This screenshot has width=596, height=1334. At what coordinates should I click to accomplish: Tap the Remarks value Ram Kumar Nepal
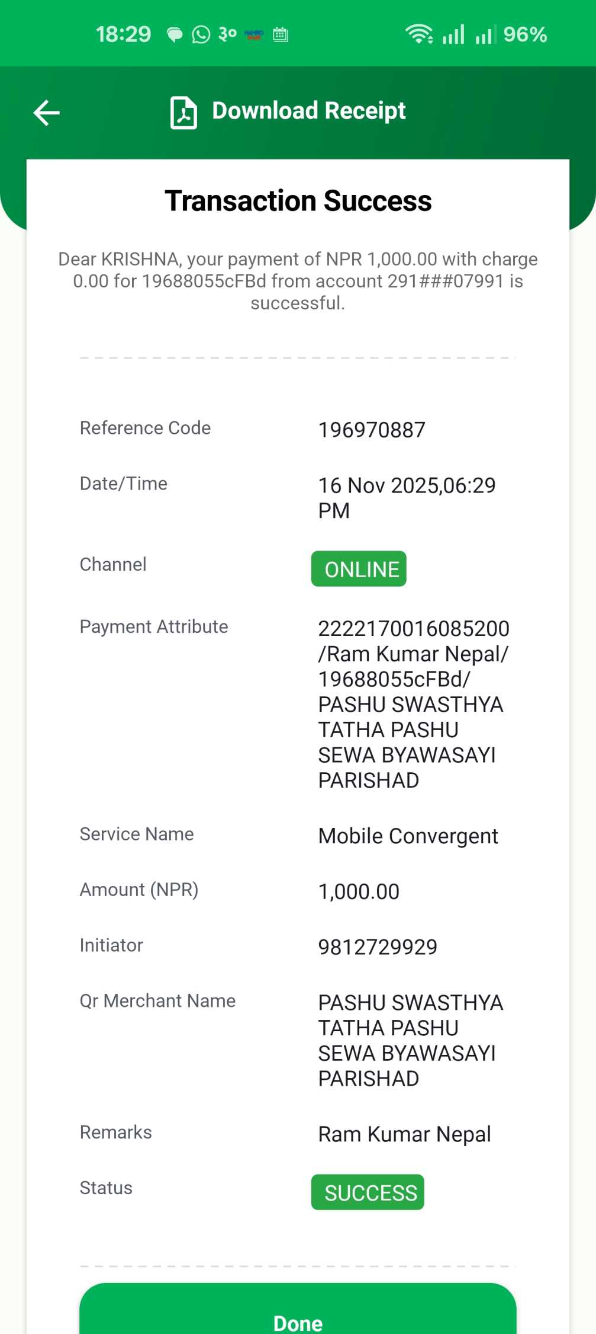(x=405, y=1134)
